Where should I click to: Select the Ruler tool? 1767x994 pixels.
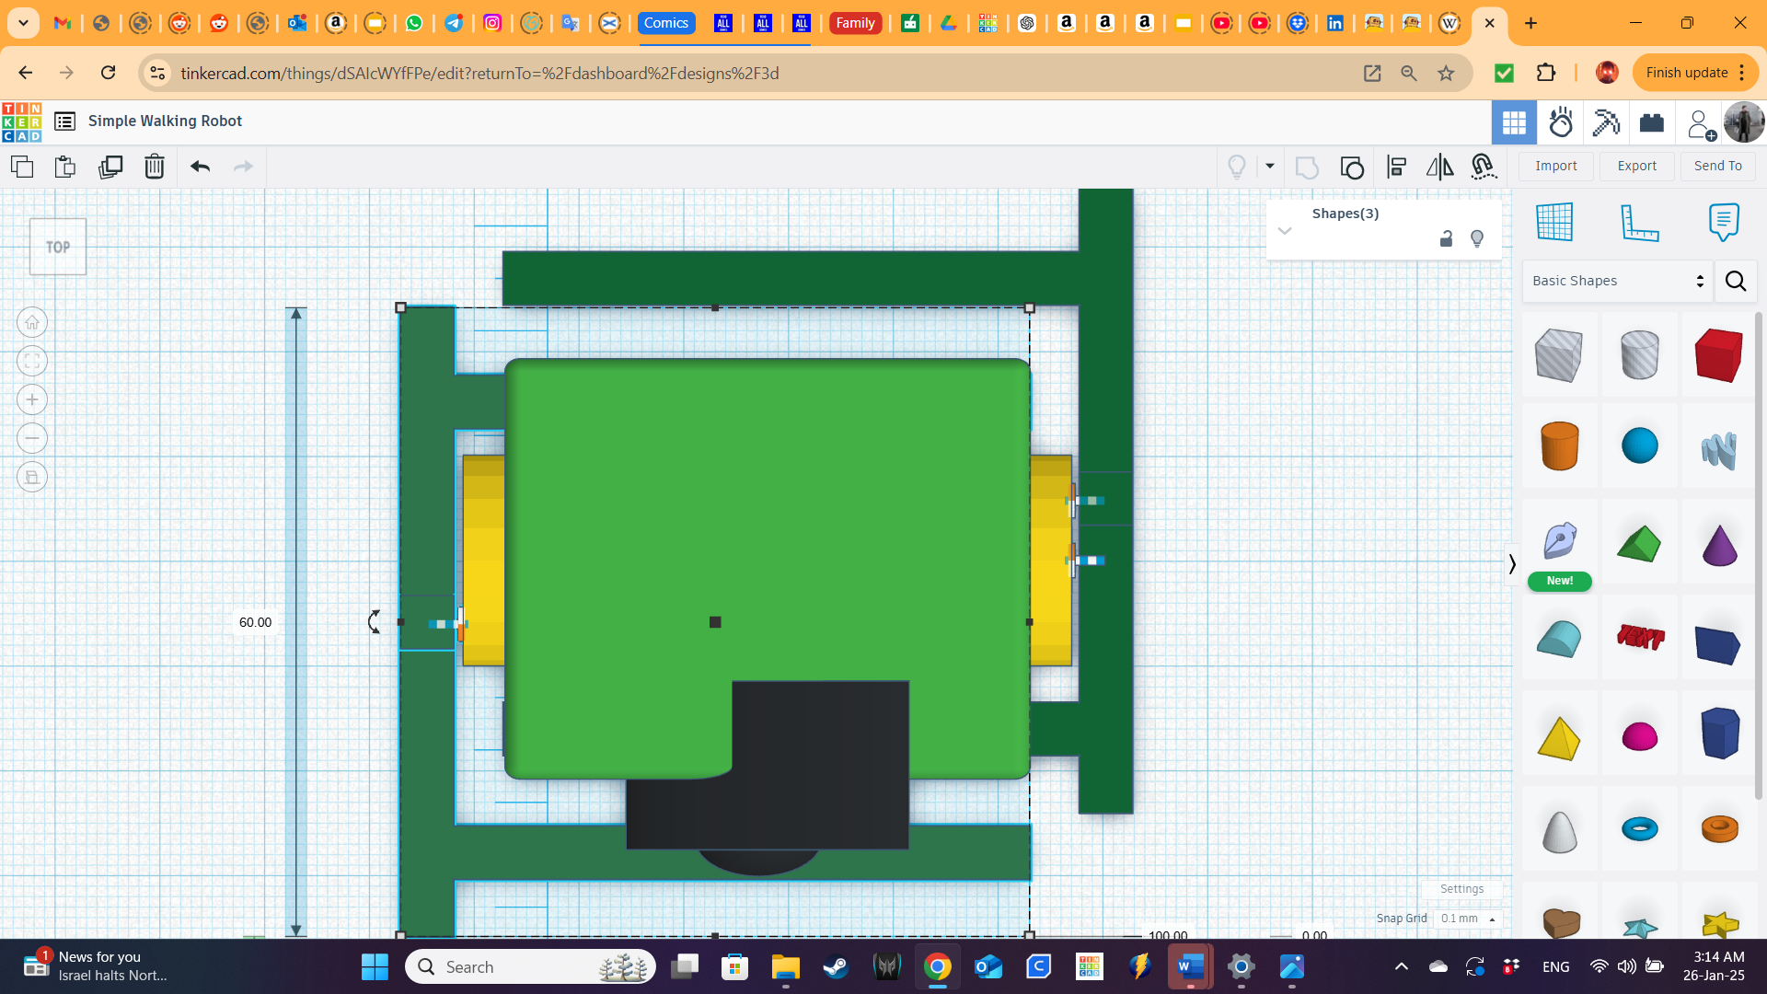1642,221
